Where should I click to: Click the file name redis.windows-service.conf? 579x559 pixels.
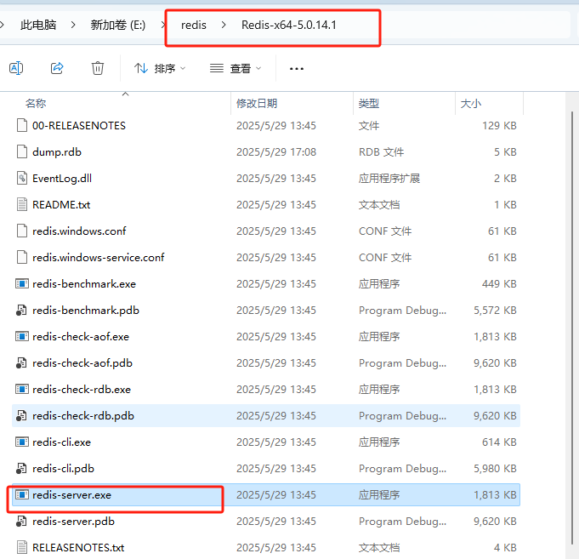99,258
